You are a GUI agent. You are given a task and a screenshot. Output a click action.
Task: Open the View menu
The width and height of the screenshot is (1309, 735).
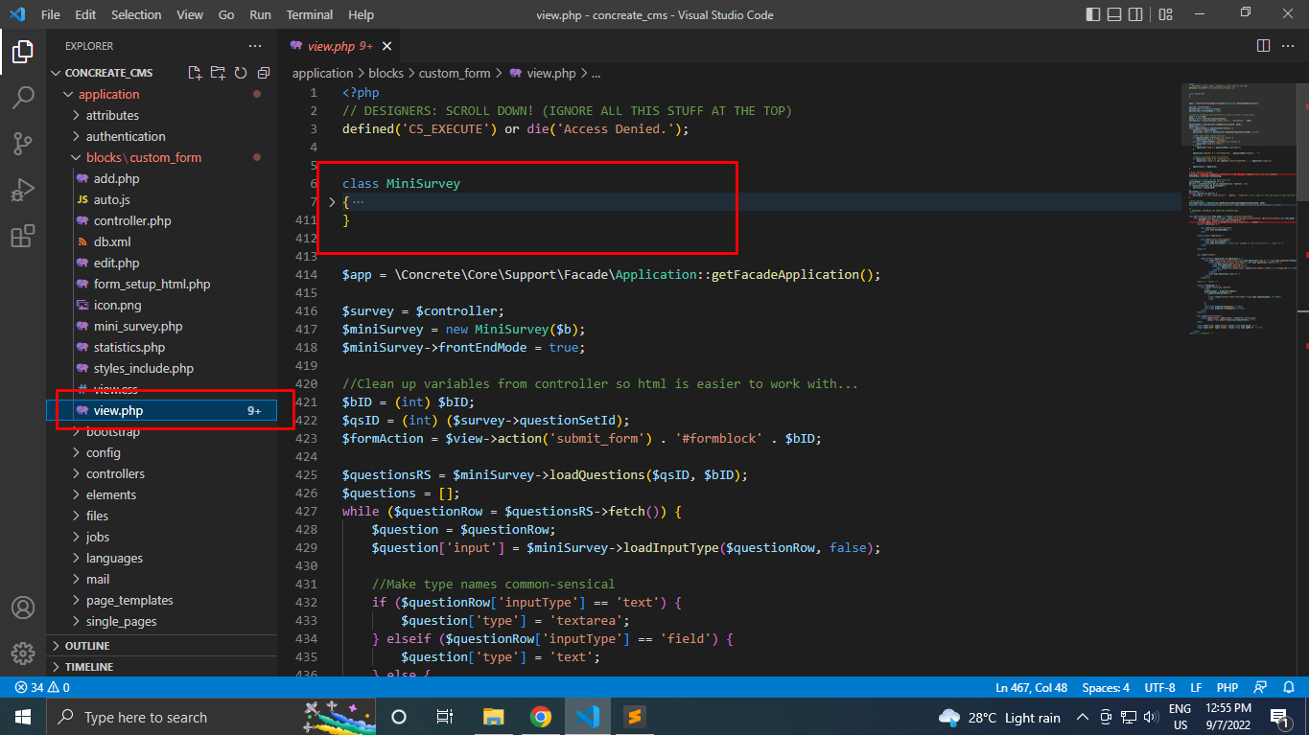tap(190, 14)
